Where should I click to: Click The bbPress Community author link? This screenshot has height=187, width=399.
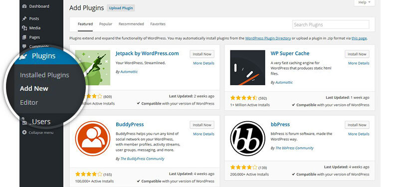point(294,148)
